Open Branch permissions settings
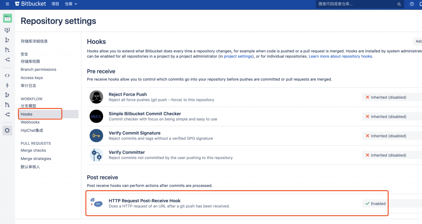Screen dimensions: 422x224 [38, 69]
